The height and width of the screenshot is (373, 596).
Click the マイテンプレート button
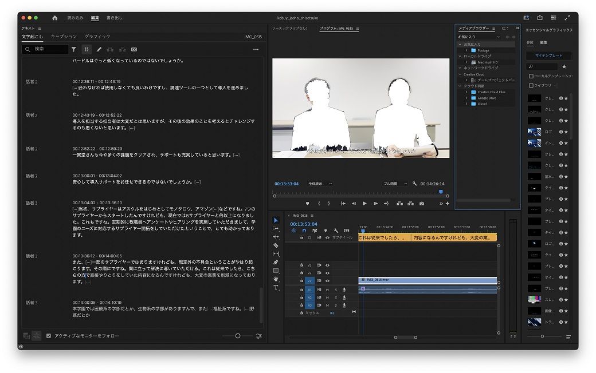click(548, 55)
